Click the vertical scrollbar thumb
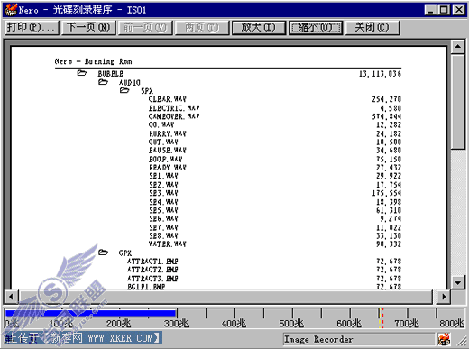469x349 pixels. point(458,102)
